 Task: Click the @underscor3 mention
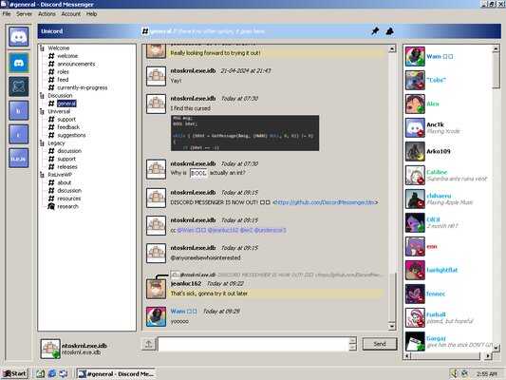[270, 230]
